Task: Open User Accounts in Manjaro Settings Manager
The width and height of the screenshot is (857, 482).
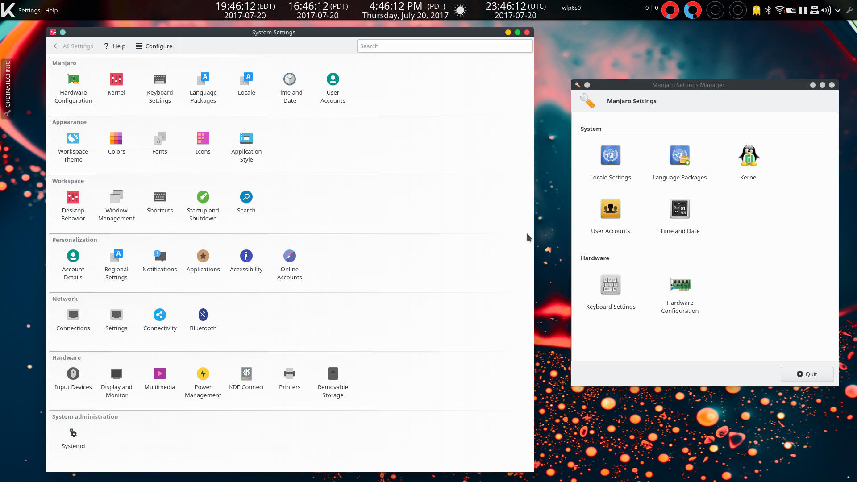Action: coord(611,216)
